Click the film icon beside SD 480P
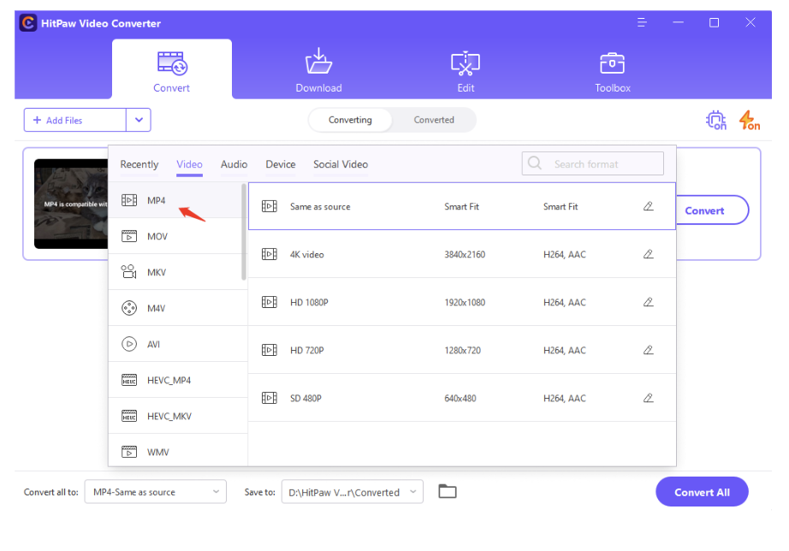This screenshot has width=789, height=551. (x=270, y=398)
